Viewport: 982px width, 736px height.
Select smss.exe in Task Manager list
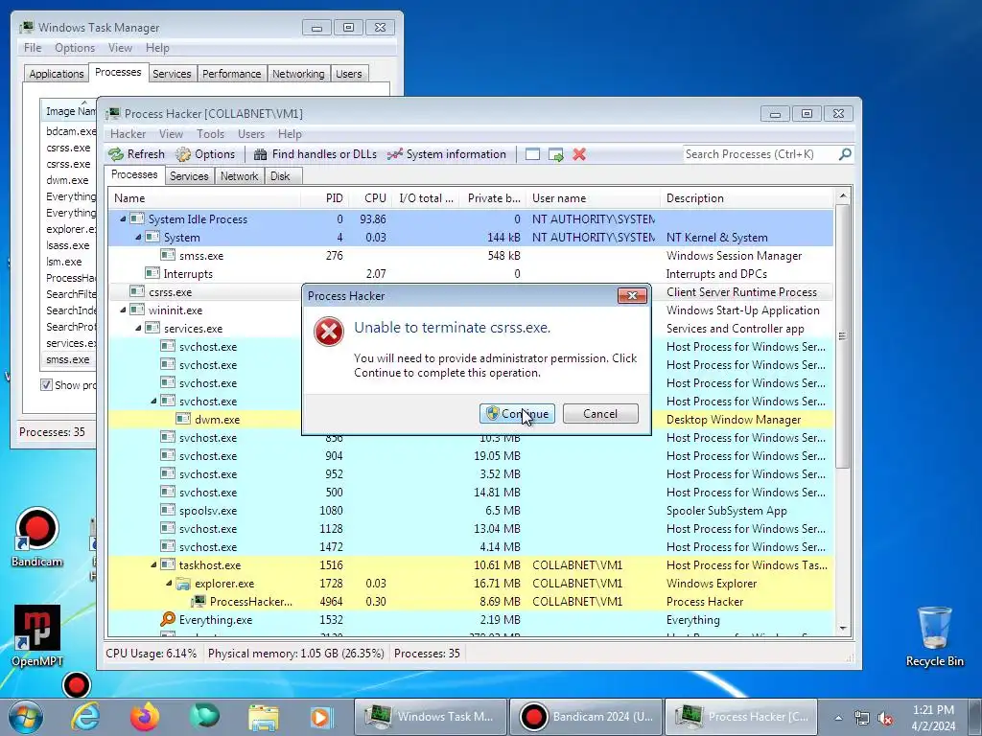pos(68,360)
